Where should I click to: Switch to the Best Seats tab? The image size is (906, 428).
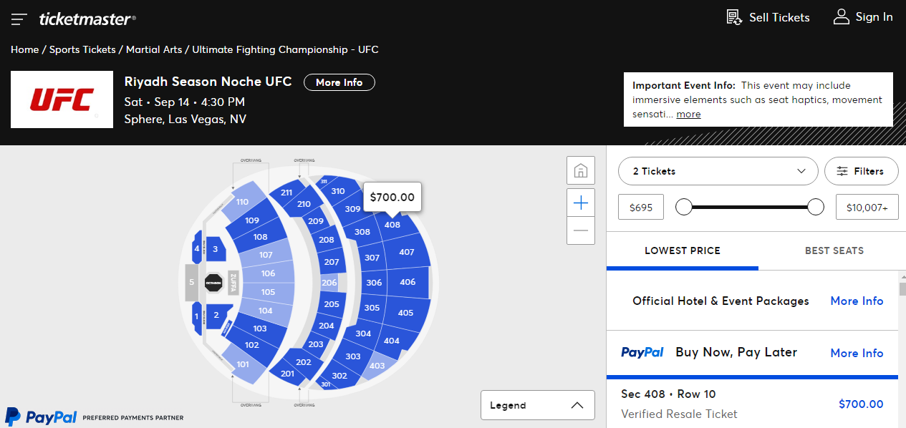(834, 251)
